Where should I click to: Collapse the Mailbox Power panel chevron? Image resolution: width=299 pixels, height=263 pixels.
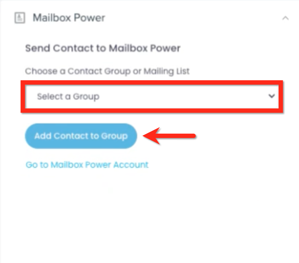285,18
